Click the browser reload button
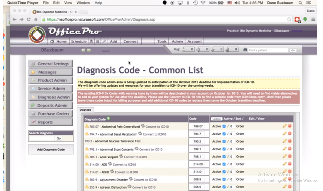The height and width of the screenshot is (191, 323). (x=29, y=19)
